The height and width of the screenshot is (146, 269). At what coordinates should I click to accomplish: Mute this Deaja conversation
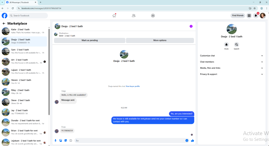[x=226, y=45]
